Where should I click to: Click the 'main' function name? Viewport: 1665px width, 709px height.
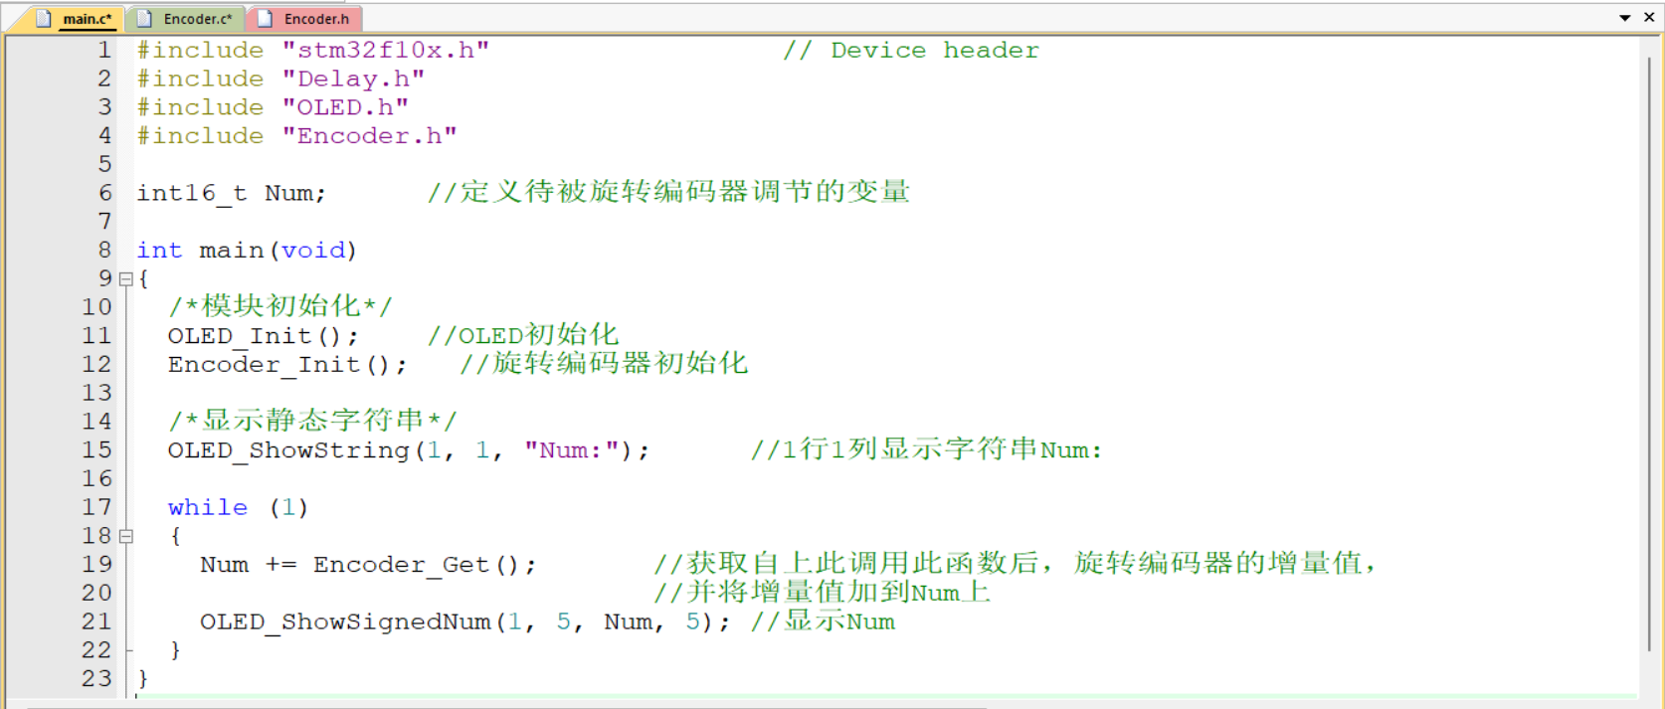(x=231, y=250)
